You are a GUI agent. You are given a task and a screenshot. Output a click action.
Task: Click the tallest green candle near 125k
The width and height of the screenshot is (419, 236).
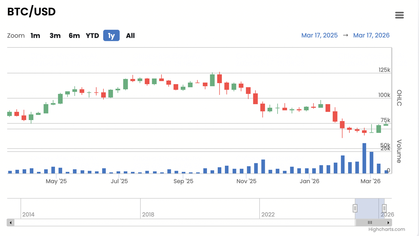pos(212,80)
